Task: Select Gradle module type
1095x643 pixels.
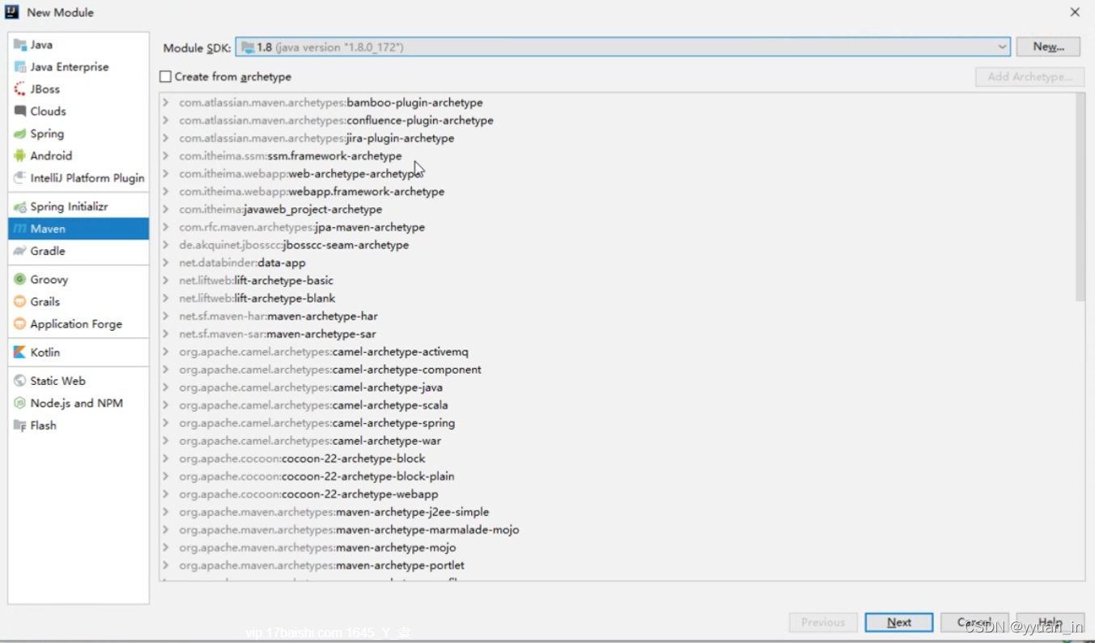Action: [x=79, y=252]
